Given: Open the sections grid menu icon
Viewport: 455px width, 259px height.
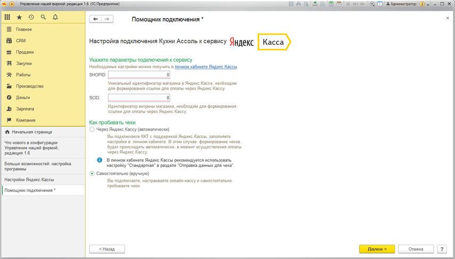Looking at the screenshot, I should 7,17.
